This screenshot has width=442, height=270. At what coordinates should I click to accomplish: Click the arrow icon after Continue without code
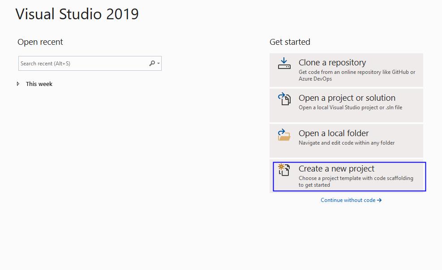[x=380, y=200]
